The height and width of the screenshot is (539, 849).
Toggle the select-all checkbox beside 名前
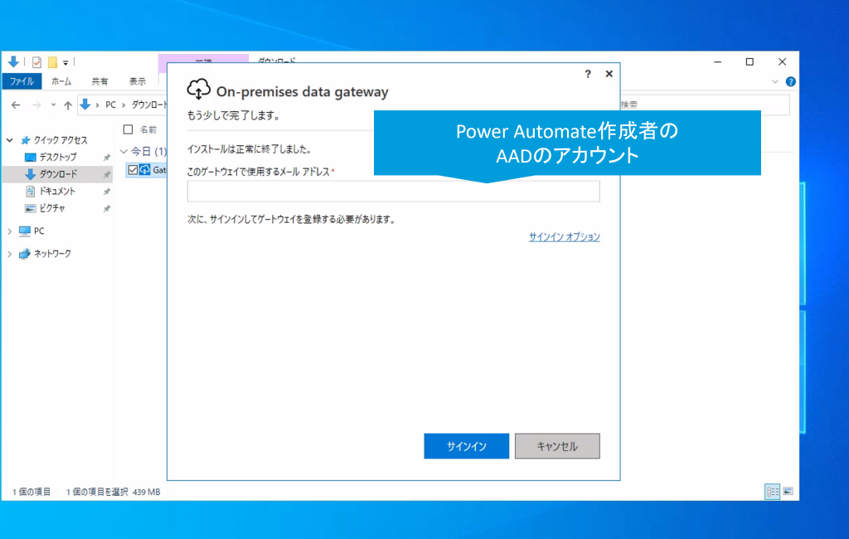tap(128, 129)
